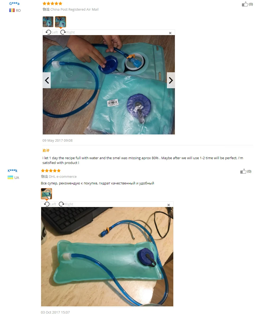Rotate first review image left

pyautogui.click(x=51, y=32)
